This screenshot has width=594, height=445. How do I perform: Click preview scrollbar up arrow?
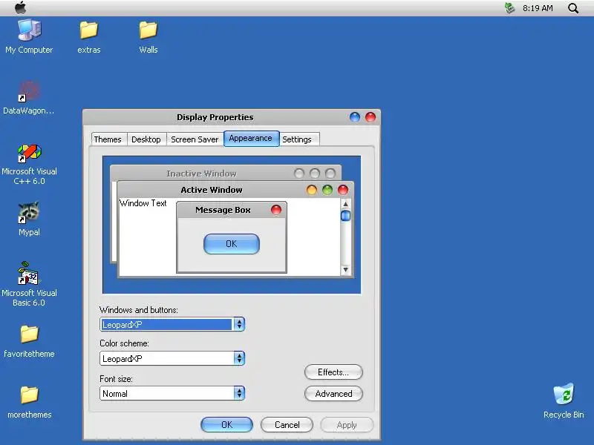click(345, 205)
